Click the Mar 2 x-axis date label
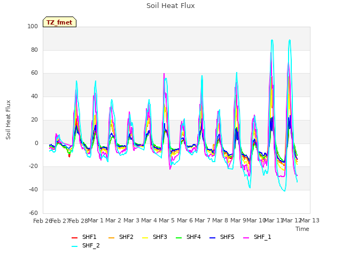Screen dimensions: 342x256 (113, 220)
